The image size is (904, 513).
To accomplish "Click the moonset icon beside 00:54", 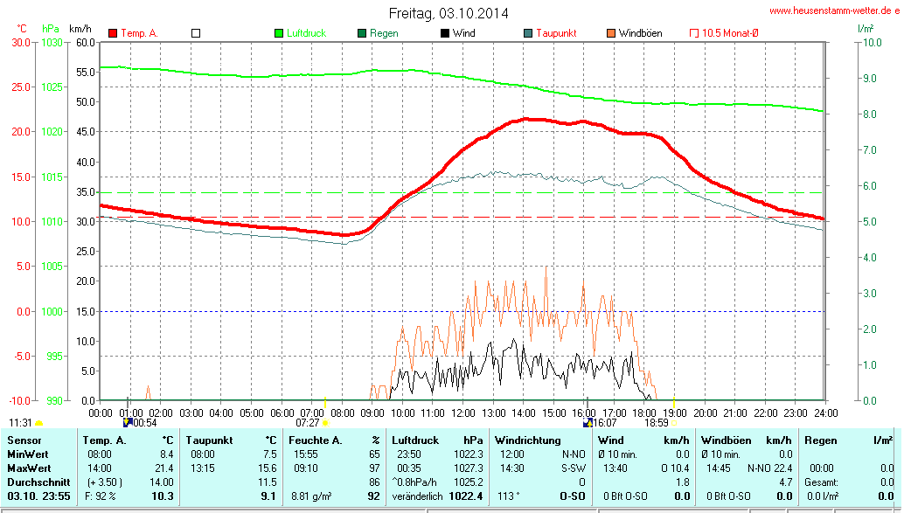I will [129, 423].
